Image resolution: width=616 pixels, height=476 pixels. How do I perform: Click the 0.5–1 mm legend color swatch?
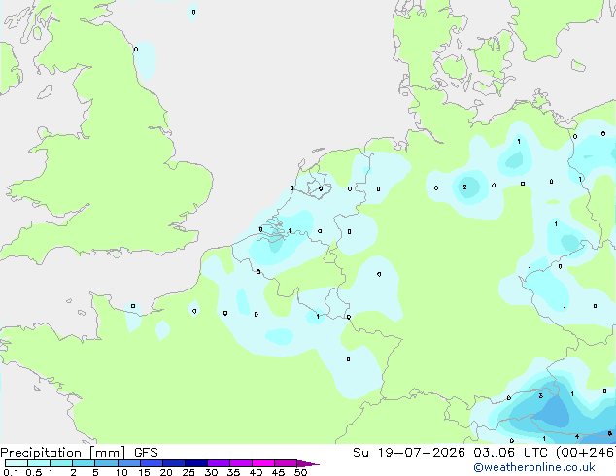tap(39, 463)
